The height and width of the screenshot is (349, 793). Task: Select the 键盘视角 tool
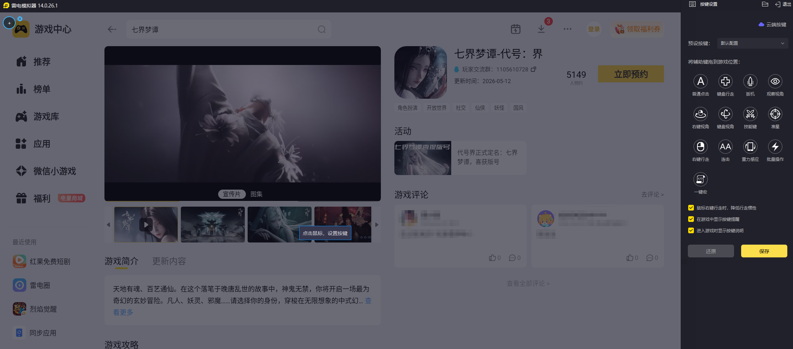725,114
